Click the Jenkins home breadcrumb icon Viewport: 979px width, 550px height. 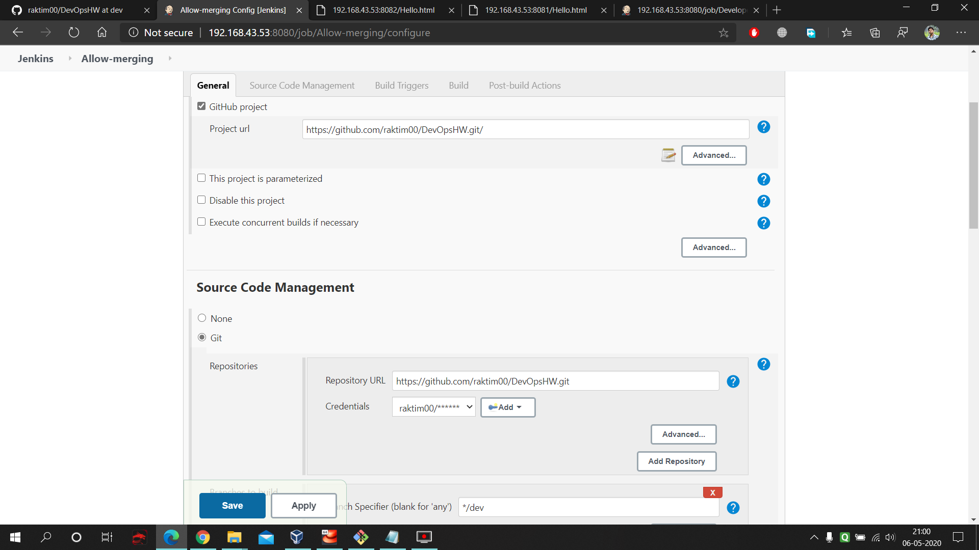(x=36, y=59)
